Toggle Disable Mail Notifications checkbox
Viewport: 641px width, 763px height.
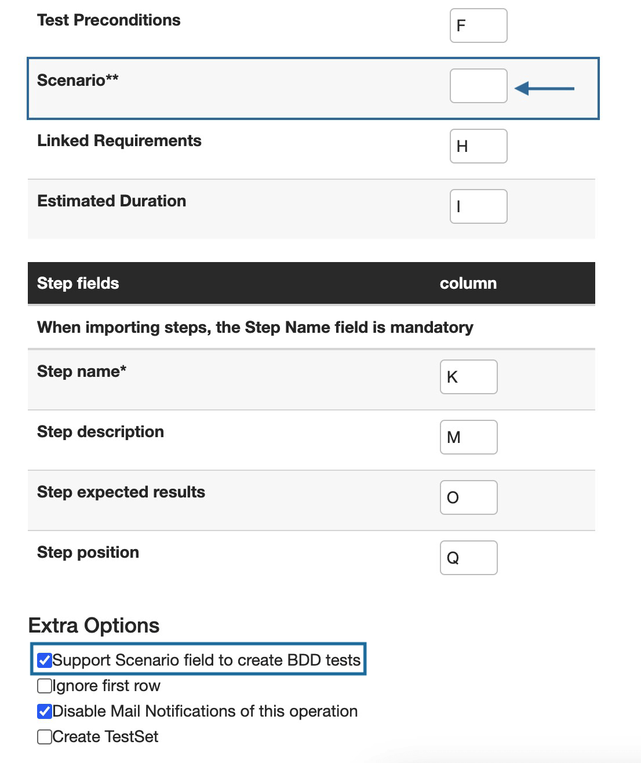tap(45, 711)
